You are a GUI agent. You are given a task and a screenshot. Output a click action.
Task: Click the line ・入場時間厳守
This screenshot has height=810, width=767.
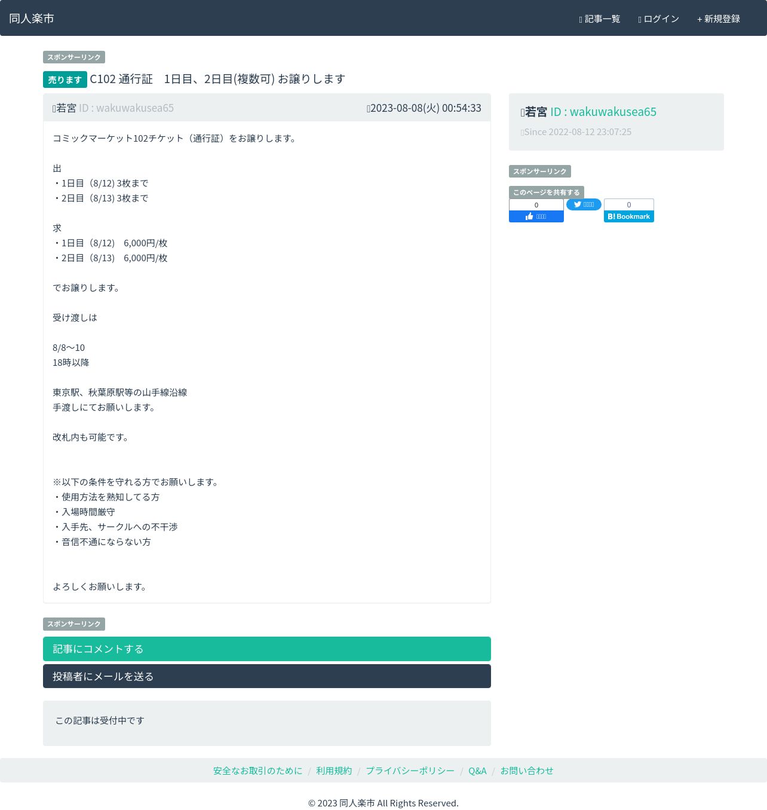tap(84, 512)
